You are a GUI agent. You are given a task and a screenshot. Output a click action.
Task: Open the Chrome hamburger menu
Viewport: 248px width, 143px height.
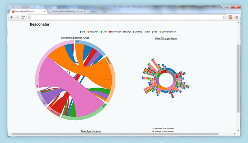point(237,17)
